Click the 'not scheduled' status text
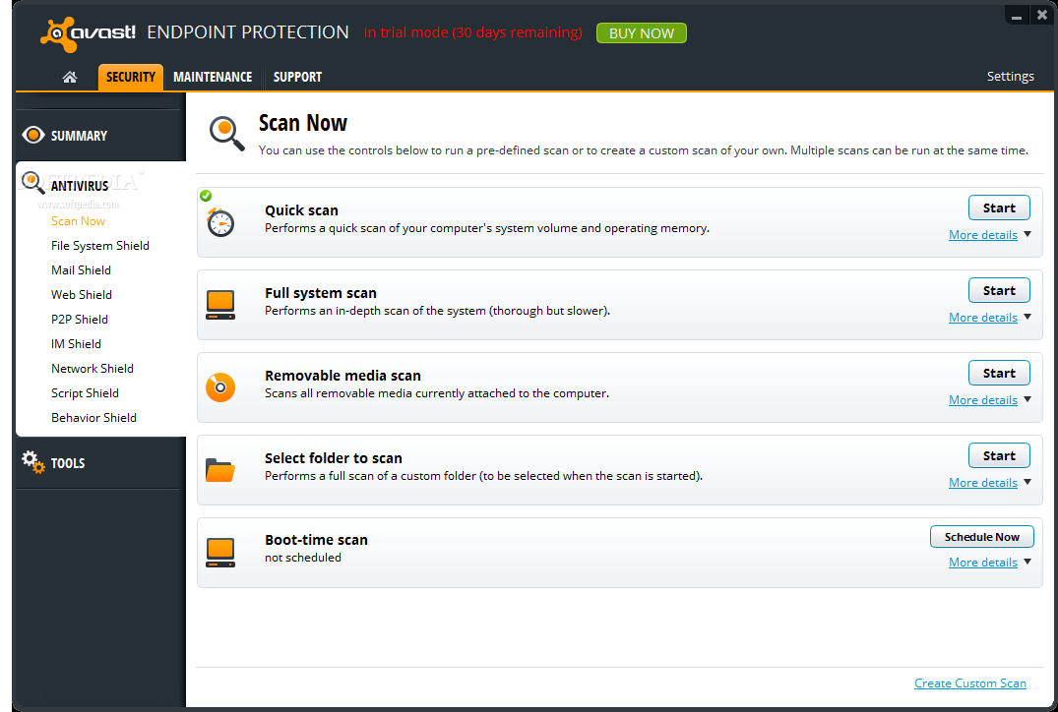This screenshot has height=712, width=1058. 303,558
